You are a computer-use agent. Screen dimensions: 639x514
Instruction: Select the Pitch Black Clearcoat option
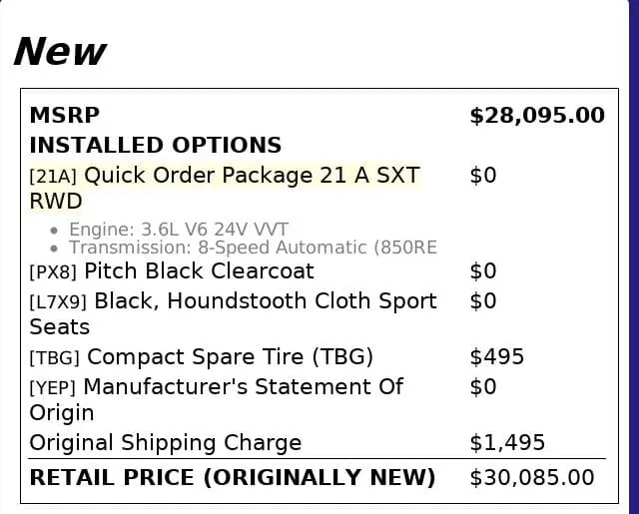point(199,271)
